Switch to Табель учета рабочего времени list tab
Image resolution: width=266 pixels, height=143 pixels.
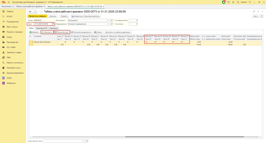(x=29, y=6)
